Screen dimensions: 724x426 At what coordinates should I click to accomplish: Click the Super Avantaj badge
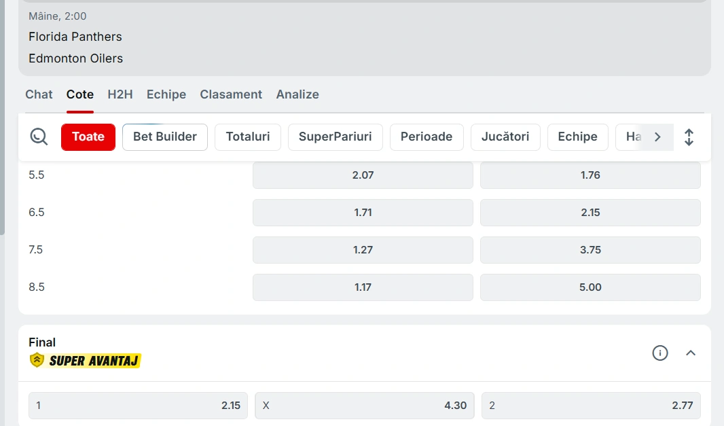click(85, 360)
